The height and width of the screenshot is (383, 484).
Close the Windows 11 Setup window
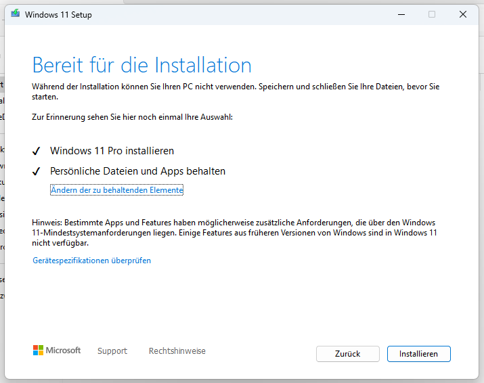tap(463, 14)
